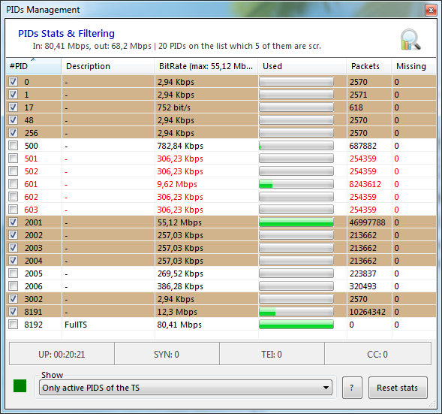Viewport: 442px width, 414px height.
Task: Uncheck the PID 1 checkbox
Action: pos(13,95)
